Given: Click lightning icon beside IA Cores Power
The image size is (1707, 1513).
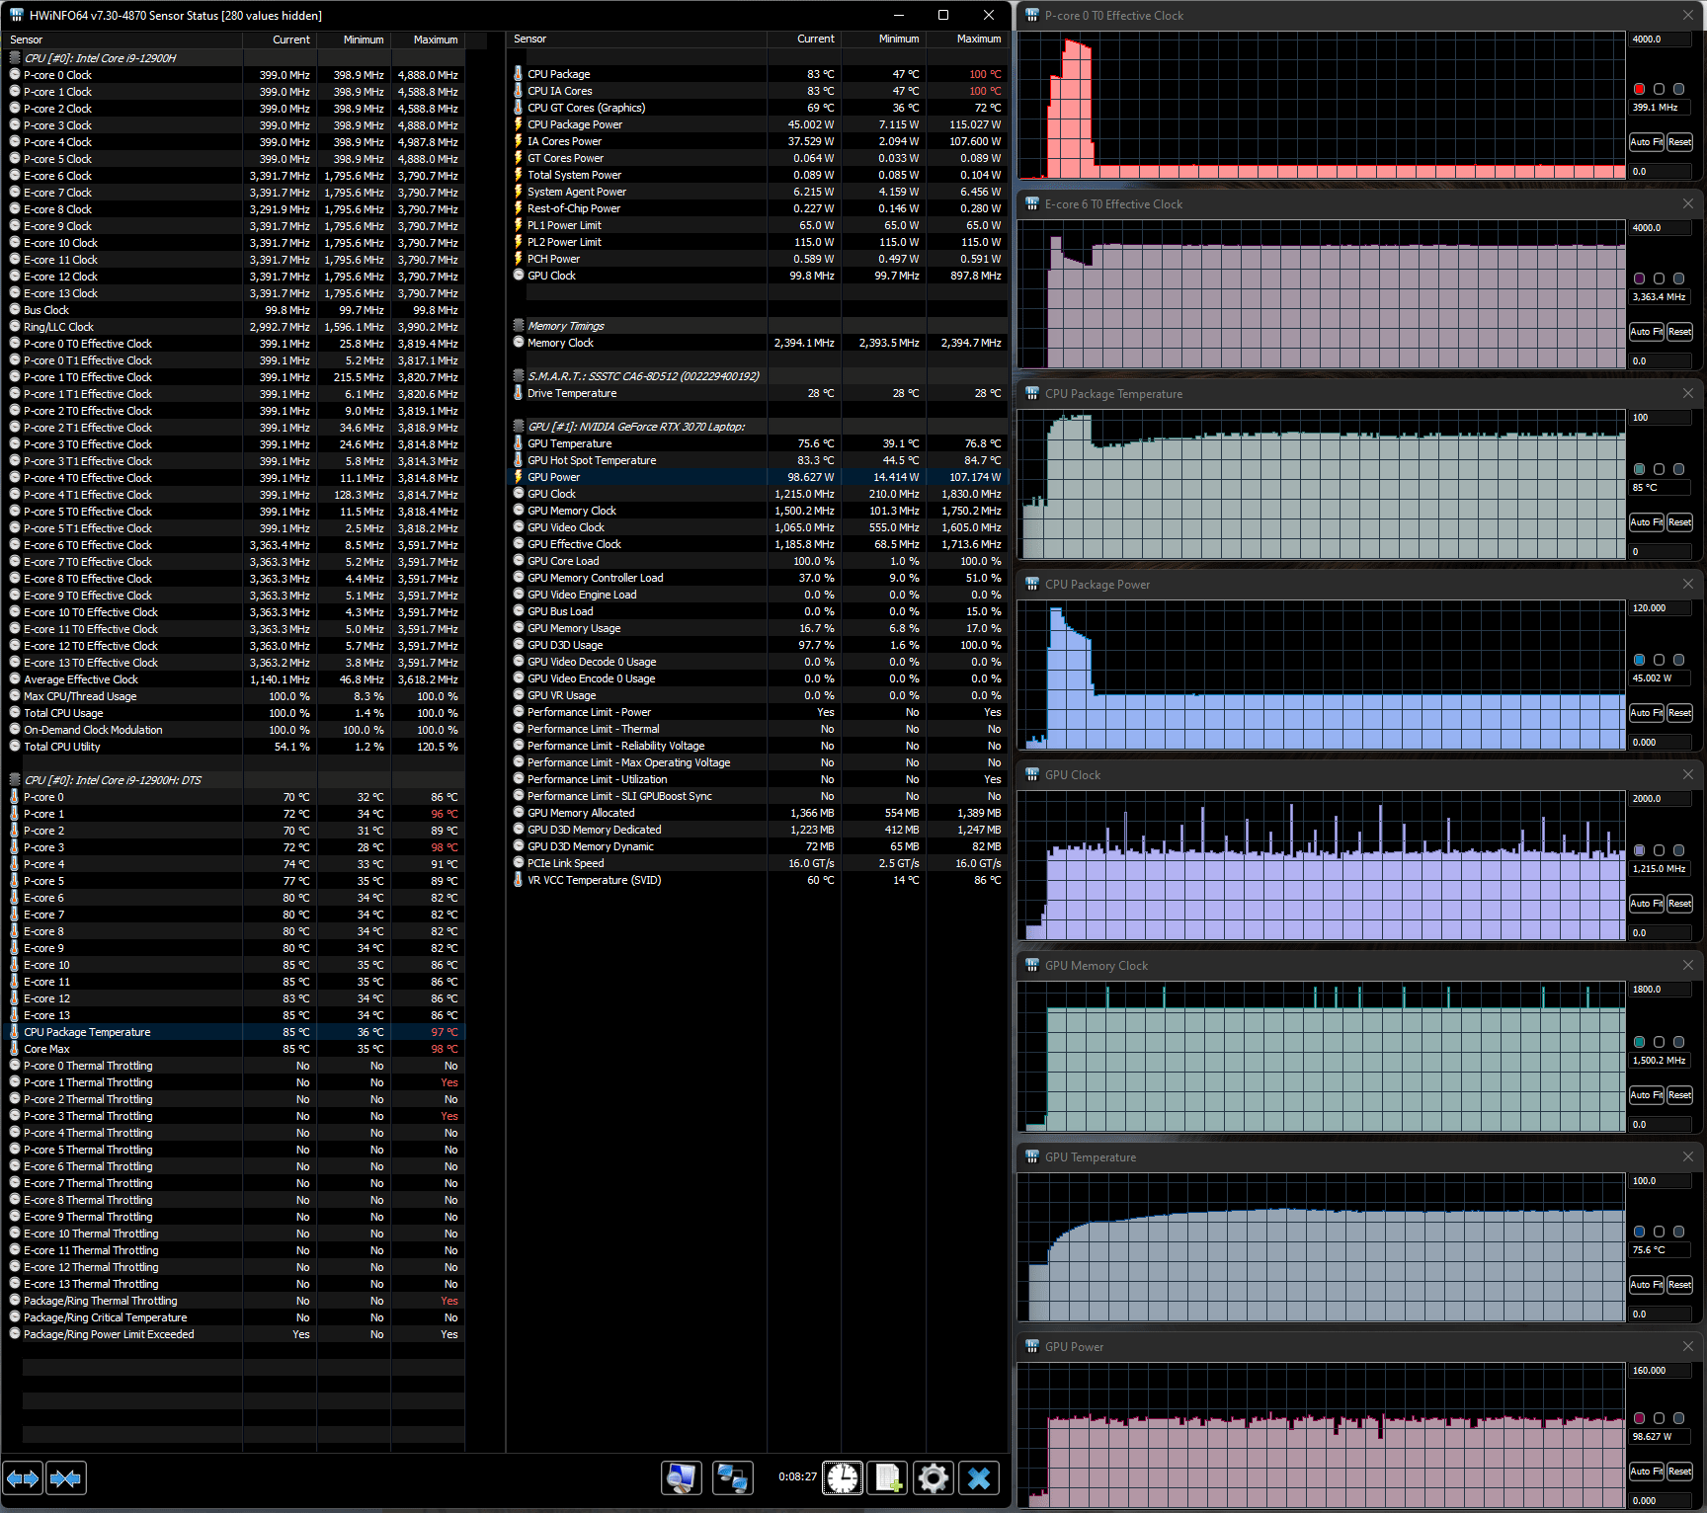Looking at the screenshot, I should tap(519, 141).
